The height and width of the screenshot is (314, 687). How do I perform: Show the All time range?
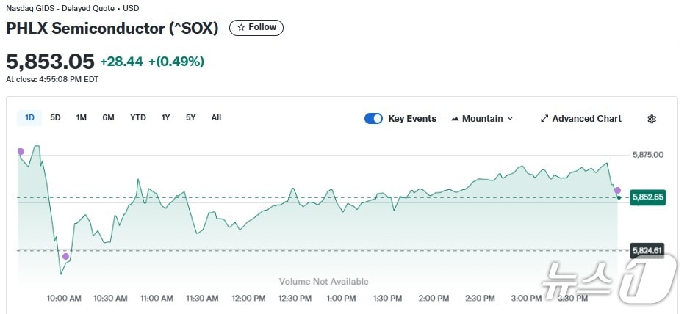pos(216,117)
